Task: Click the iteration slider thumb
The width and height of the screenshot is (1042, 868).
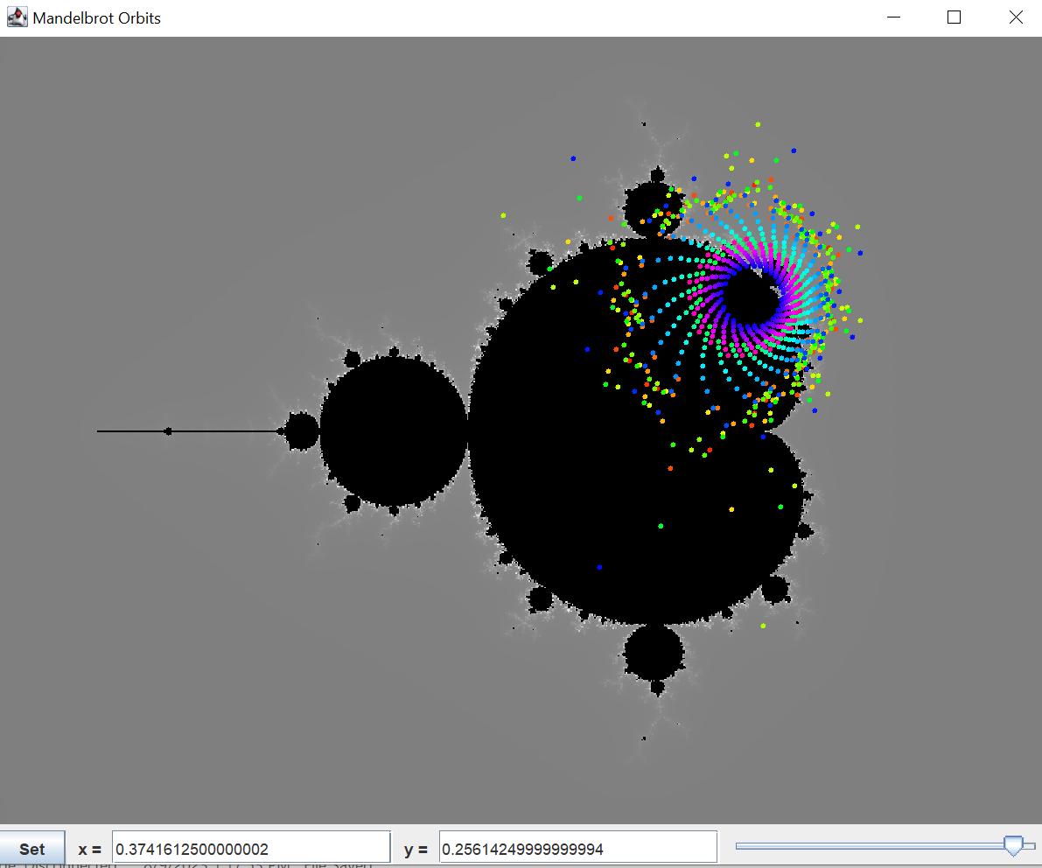Action: [1013, 846]
